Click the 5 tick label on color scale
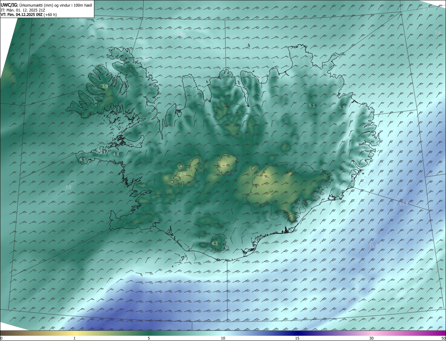The height and width of the screenshot is (341, 446). pos(149,338)
